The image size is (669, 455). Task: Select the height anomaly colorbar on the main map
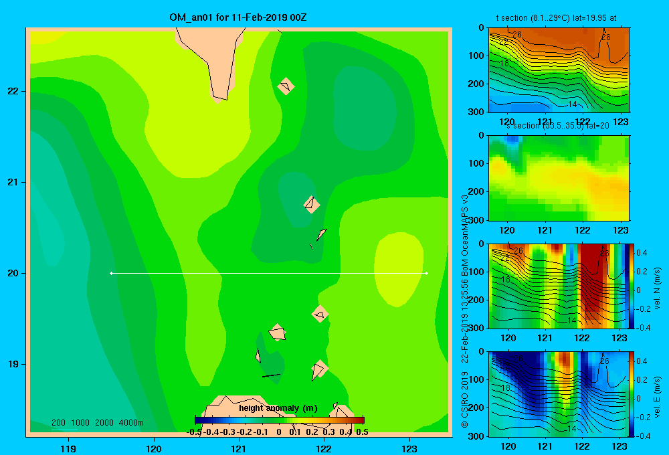pyautogui.click(x=280, y=420)
